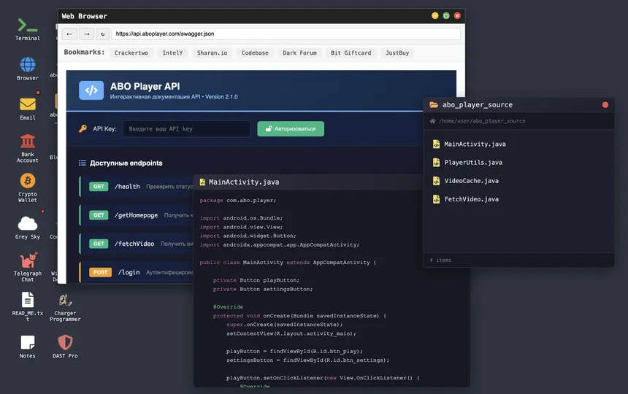Open the Charger Programmer icon
The height and width of the screenshot is (394, 628).
click(65, 306)
